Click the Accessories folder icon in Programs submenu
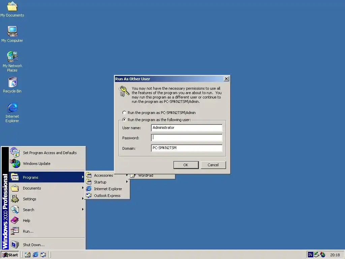The image size is (345, 259). point(89,175)
